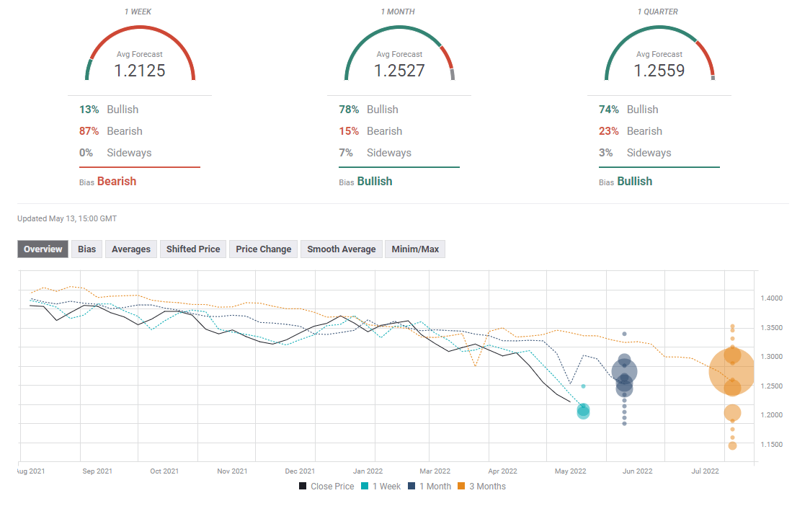This screenshot has width=792, height=506.
Task: Click the 1 Week forecast gauge
Action: point(140,54)
